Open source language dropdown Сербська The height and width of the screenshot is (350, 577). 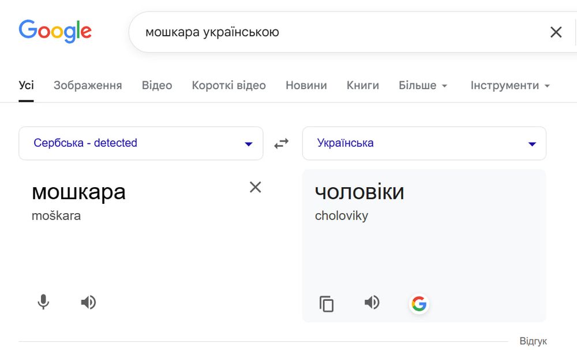(x=141, y=143)
